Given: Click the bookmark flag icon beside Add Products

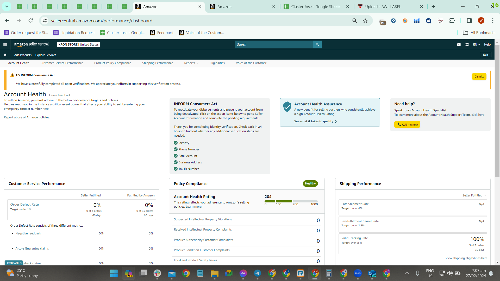Looking at the screenshot, I should 5,55.
